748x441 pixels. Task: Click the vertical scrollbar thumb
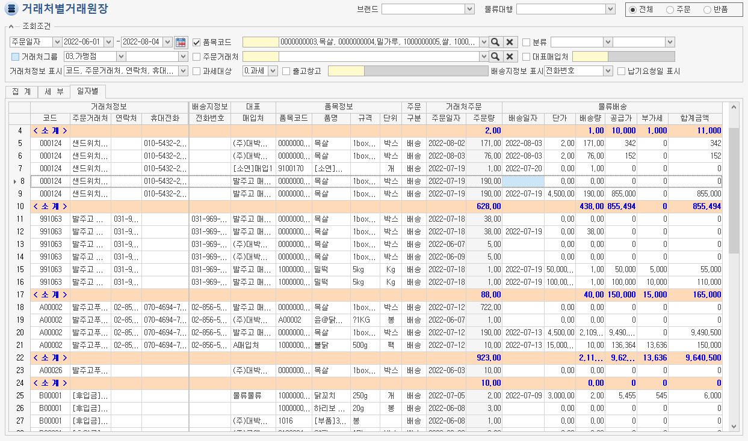pyautogui.click(x=733, y=190)
